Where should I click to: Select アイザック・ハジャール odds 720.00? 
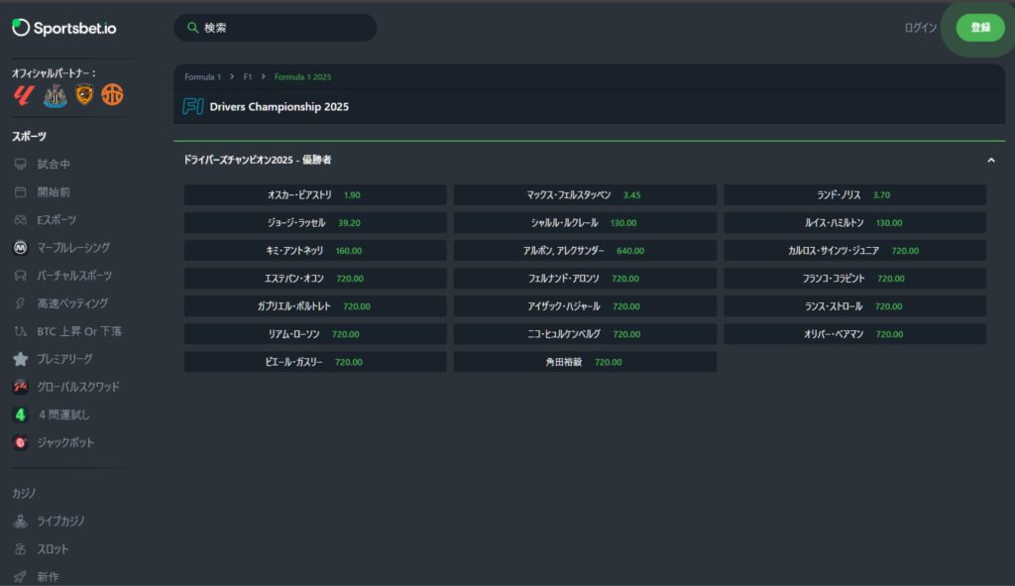pyautogui.click(x=585, y=306)
